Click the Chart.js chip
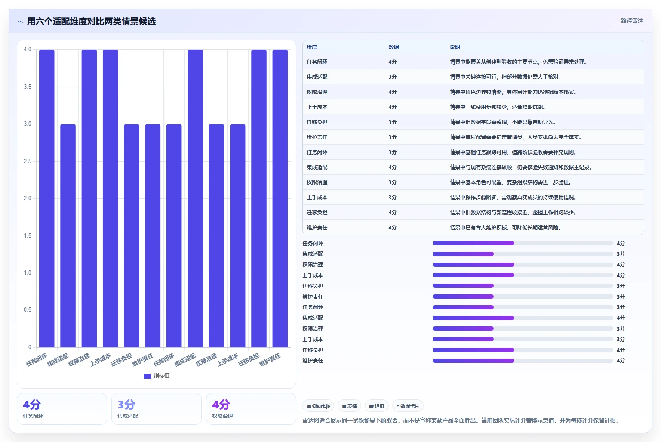Viewport: 661px width, 442px height. [318, 406]
